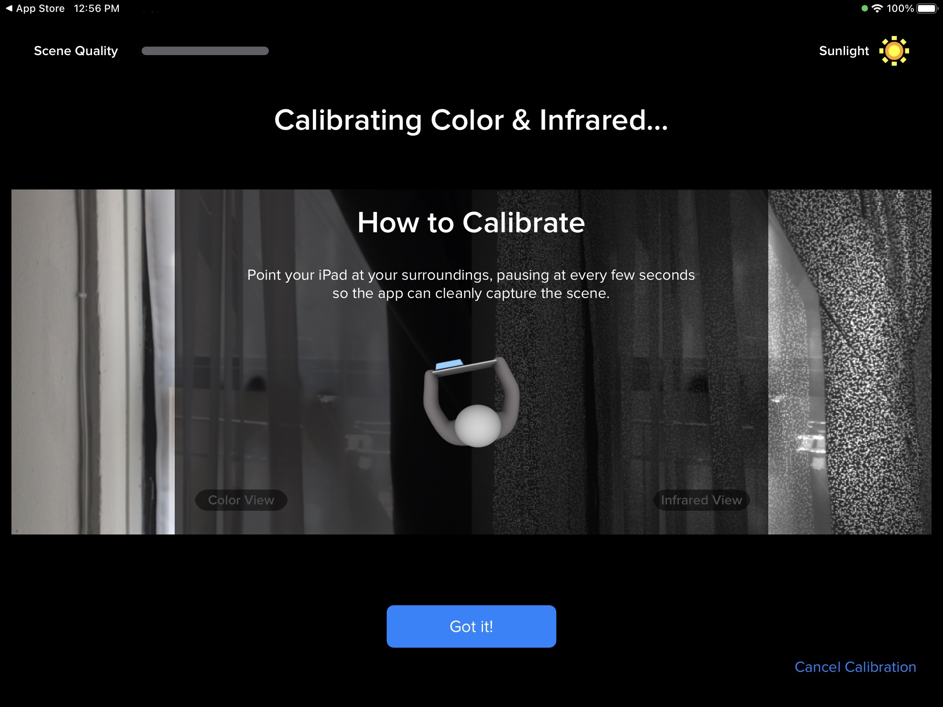Tap the Scene Quality label
The width and height of the screenshot is (943, 707).
tap(76, 51)
